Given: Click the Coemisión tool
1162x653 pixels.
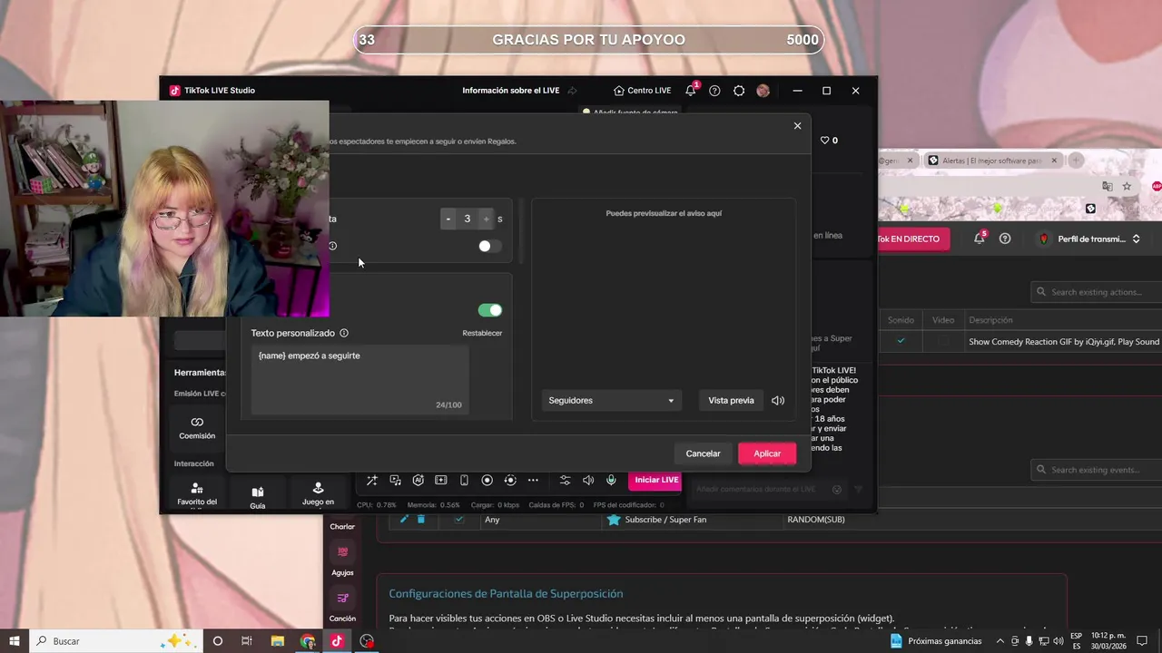Looking at the screenshot, I should point(197,428).
